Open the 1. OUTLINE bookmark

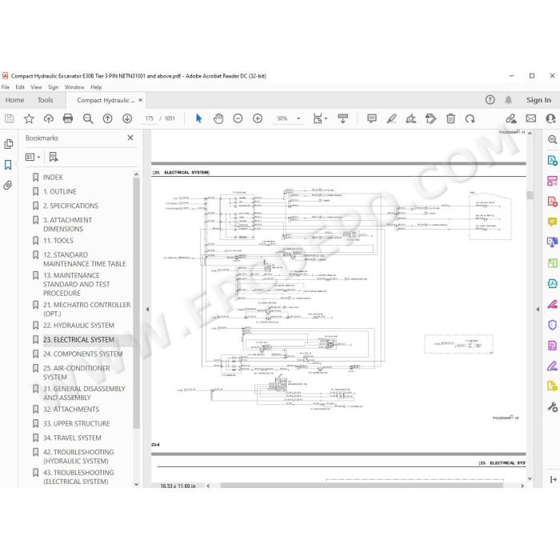[x=60, y=191]
